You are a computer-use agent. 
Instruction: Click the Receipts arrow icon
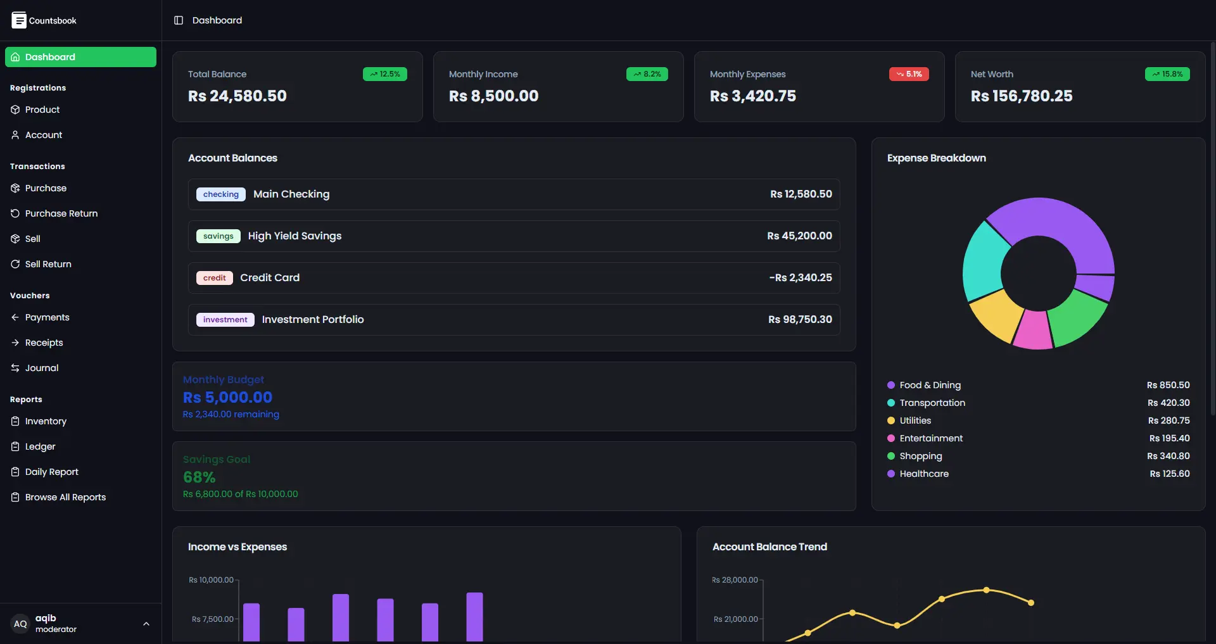(15, 342)
